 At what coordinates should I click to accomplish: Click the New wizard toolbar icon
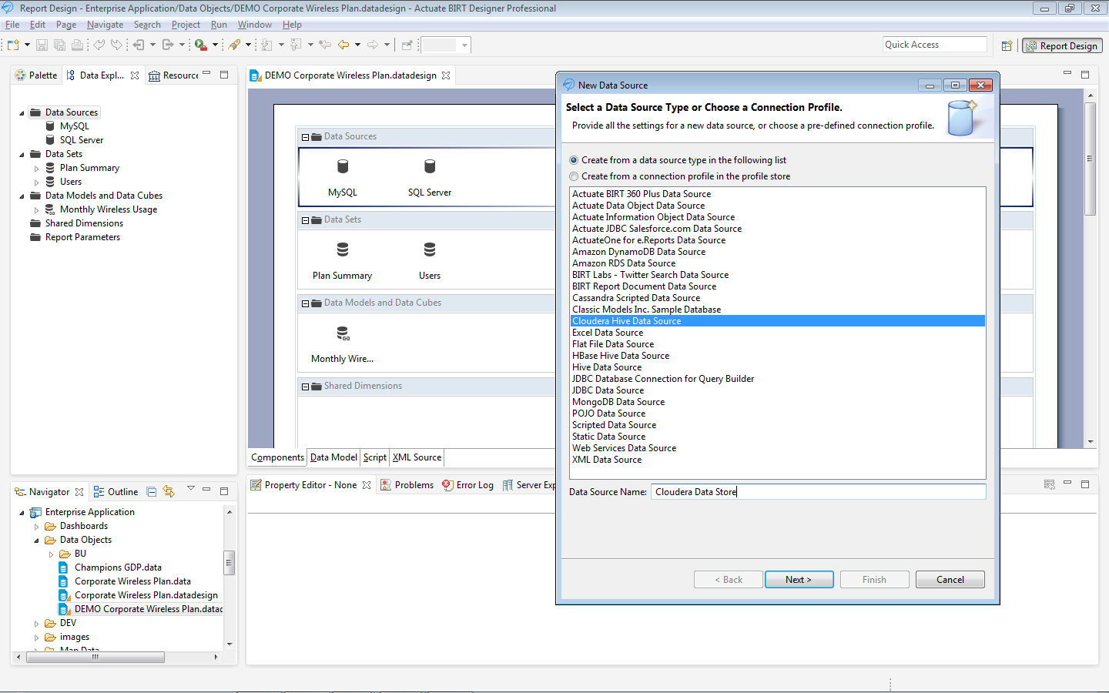pyautogui.click(x=13, y=45)
